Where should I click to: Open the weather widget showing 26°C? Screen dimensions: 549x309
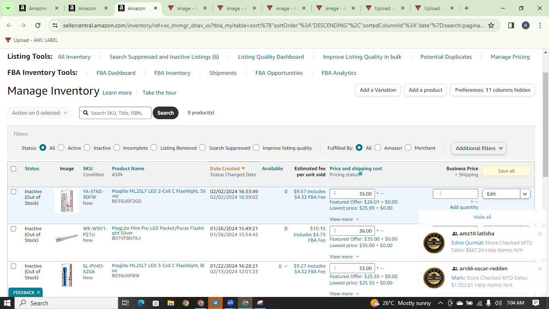pyautogui.click(x=401, y=303)
